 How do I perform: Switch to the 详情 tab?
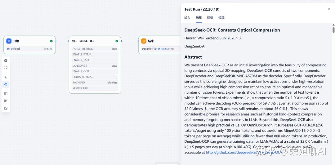(x=210, y=18)
